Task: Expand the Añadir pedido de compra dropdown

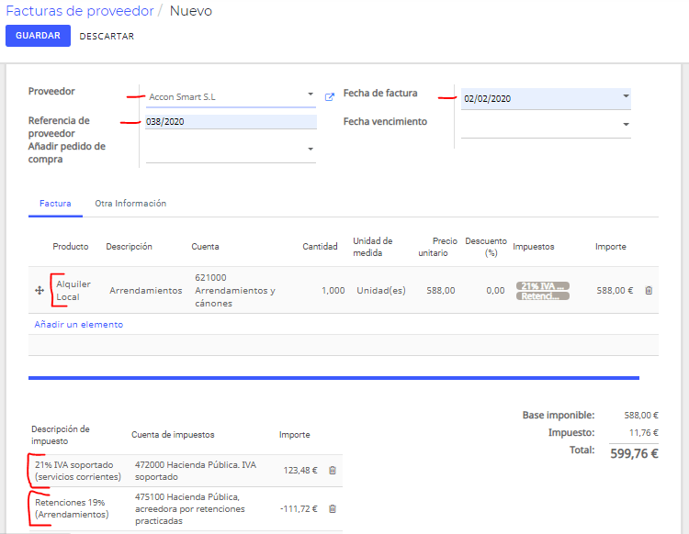Action: coord(311,150)
